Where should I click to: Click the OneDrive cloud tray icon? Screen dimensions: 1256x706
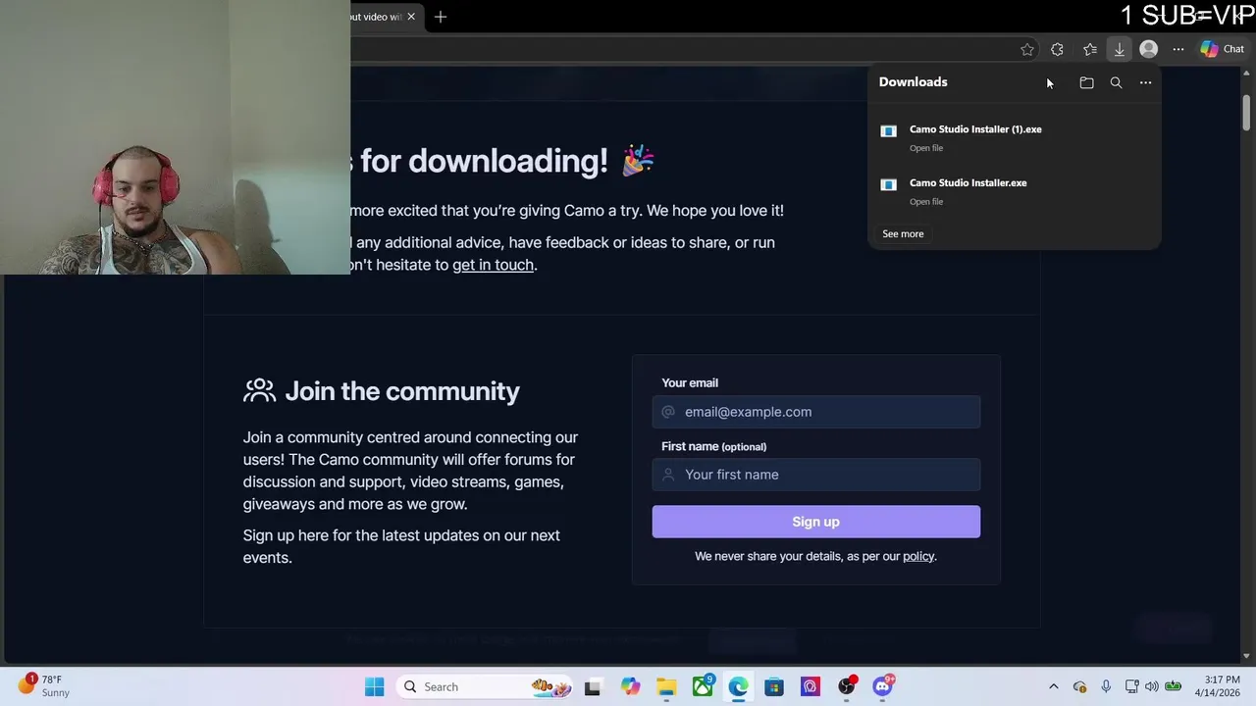click(x=1079, y=687)
